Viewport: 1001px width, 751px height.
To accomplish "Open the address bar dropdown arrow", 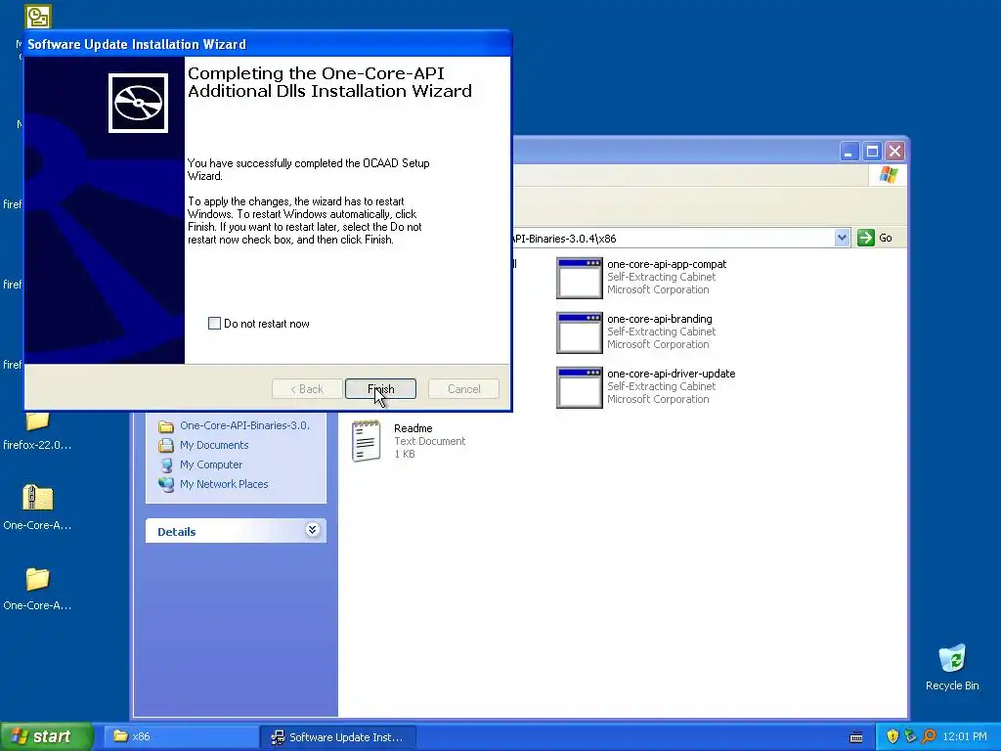I will click(842, 238).
